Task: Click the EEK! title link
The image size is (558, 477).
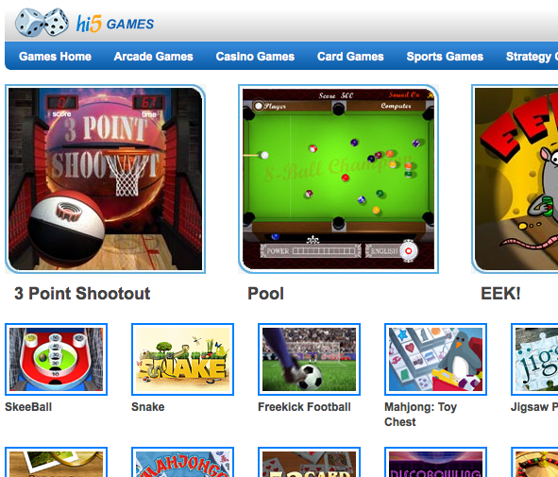Action: (x=500, y=294)
